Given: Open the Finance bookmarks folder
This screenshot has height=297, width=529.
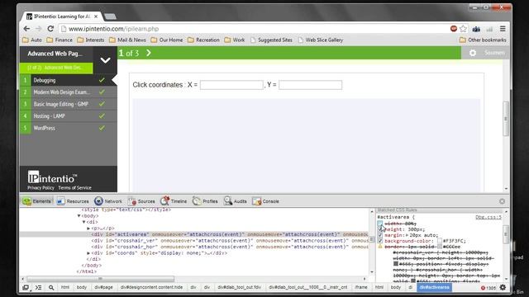Looking at the screenshot, I should coord(60,40).
